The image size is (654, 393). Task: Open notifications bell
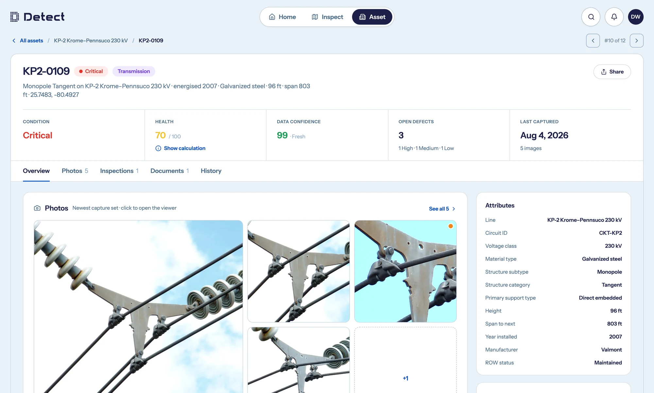coord(614,17)
